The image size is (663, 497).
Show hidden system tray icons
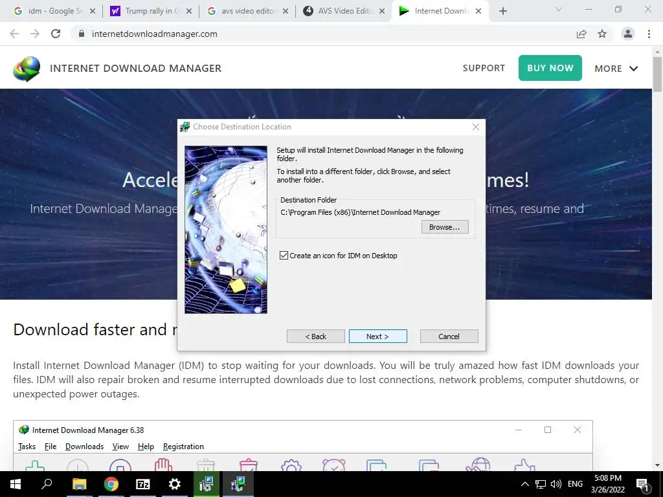point(524,484)
